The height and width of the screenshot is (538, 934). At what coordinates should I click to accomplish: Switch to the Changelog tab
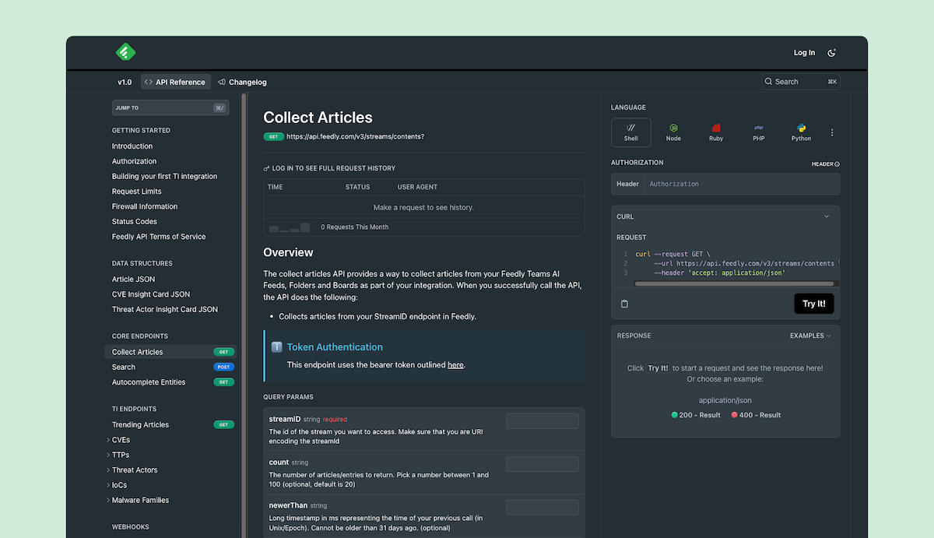pyautogui.click(x=242, y=82)
